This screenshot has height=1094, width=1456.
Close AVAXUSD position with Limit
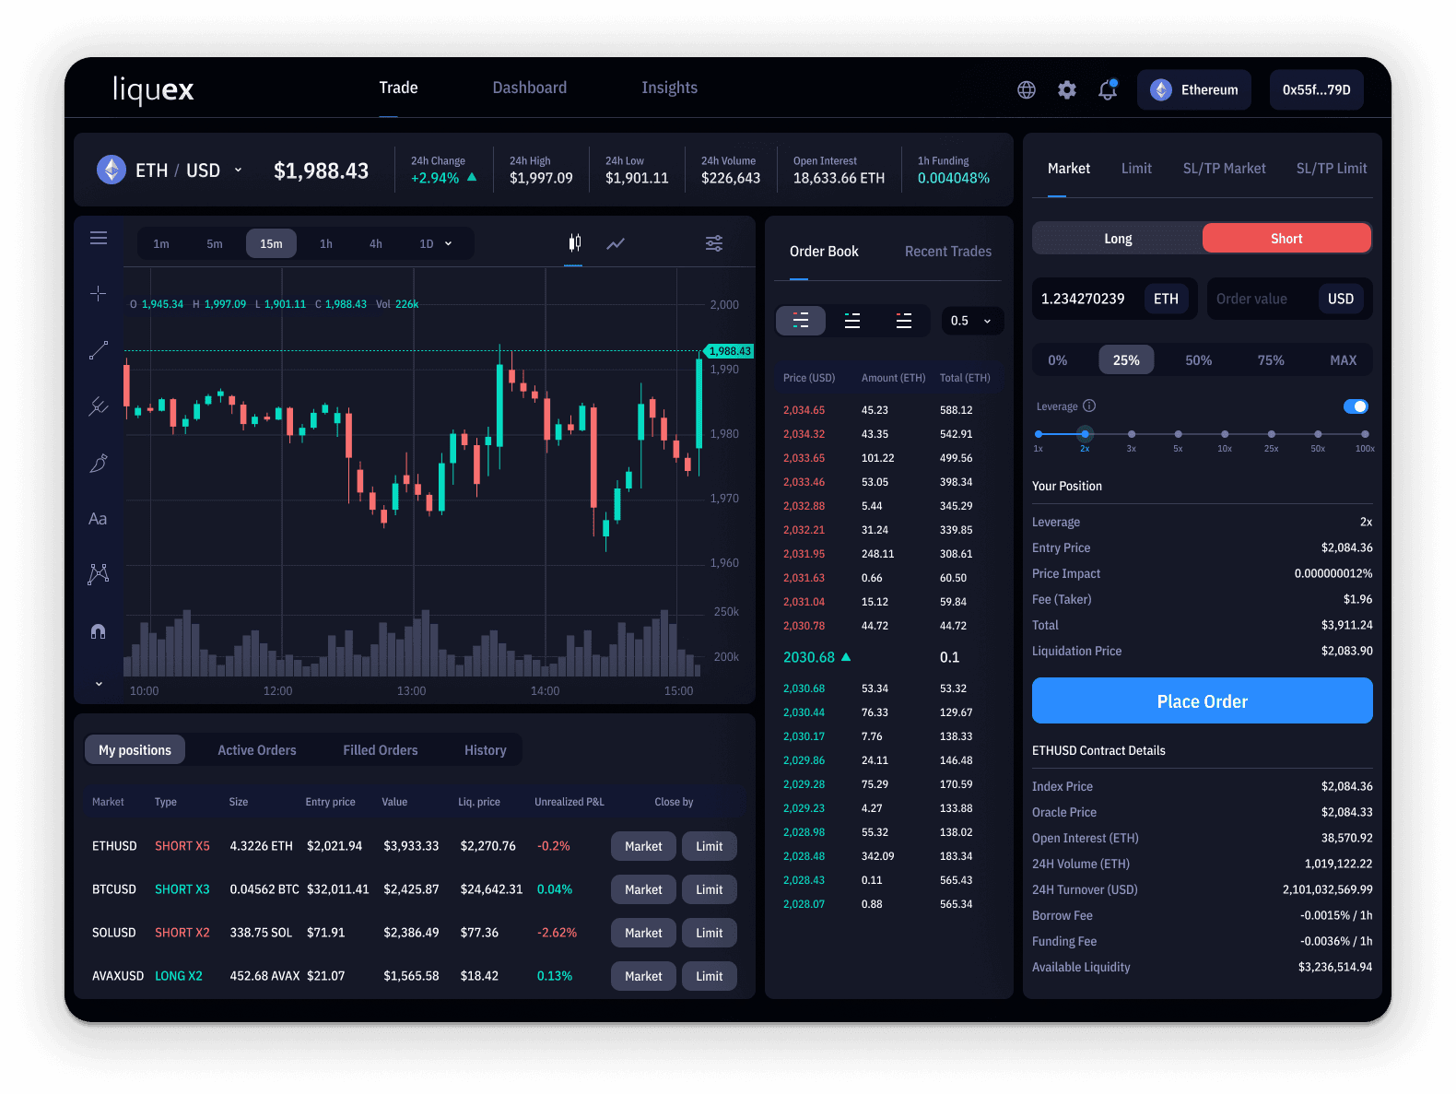pos(710,976)
